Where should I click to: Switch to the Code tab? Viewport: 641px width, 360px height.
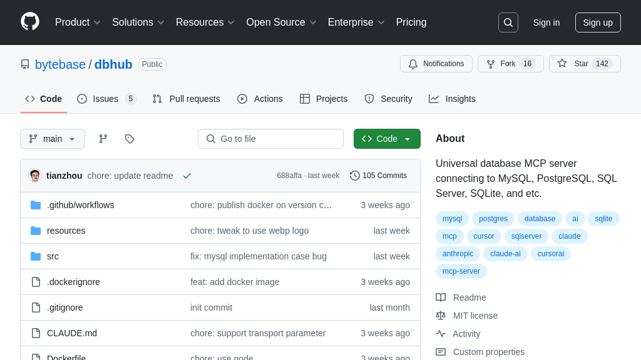(44, 99)
